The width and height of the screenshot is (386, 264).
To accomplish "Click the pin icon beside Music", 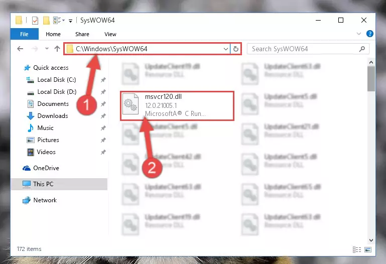I will (103, 128).
